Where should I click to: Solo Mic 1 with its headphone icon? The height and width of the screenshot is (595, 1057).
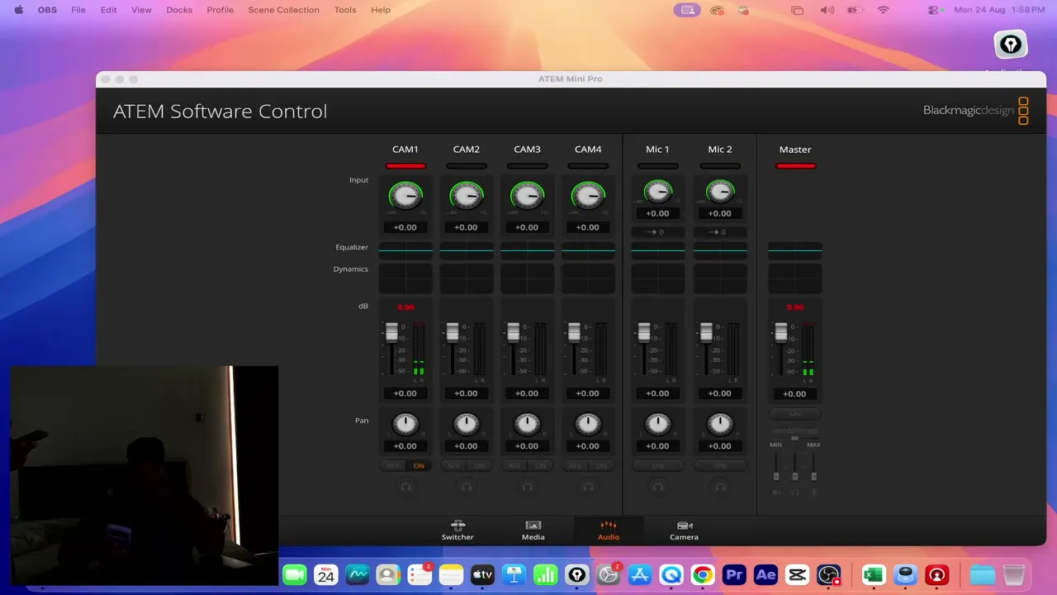(x=658, y=487)
